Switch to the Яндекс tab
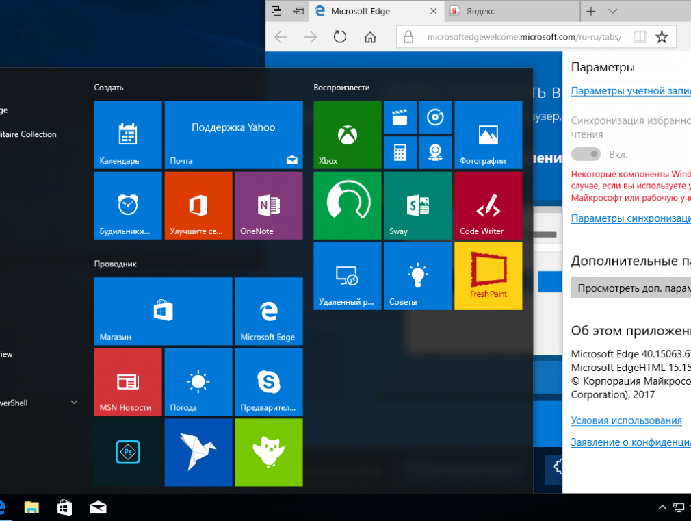This screenshot has width=691, height=521. coord(512,11)
